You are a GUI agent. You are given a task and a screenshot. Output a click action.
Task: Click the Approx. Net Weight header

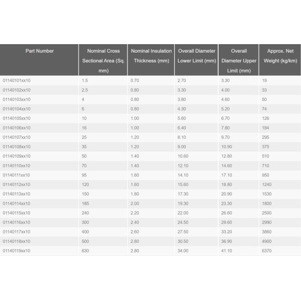[279, 56]
